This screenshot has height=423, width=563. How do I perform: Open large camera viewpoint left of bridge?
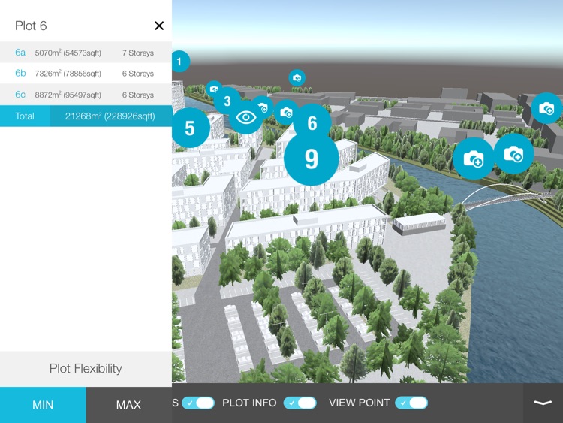pyautogui.click(x=473, y=159)
